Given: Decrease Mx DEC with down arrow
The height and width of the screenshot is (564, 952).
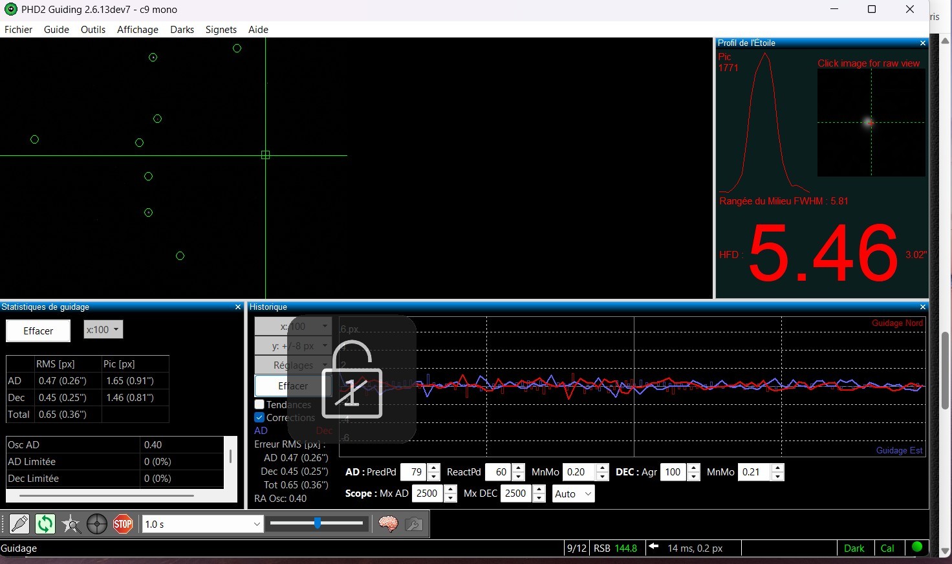Looking at the screenshot, I should tap(539, 497).
